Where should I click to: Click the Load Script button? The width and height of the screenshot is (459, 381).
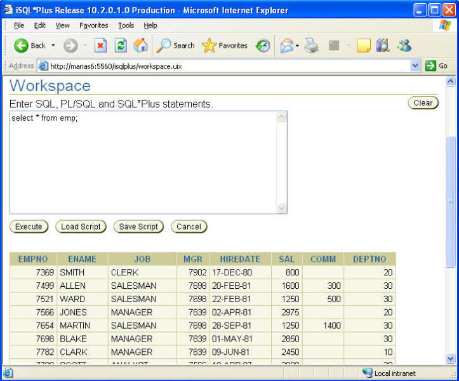pyautogui.click(x=81, y=226)
